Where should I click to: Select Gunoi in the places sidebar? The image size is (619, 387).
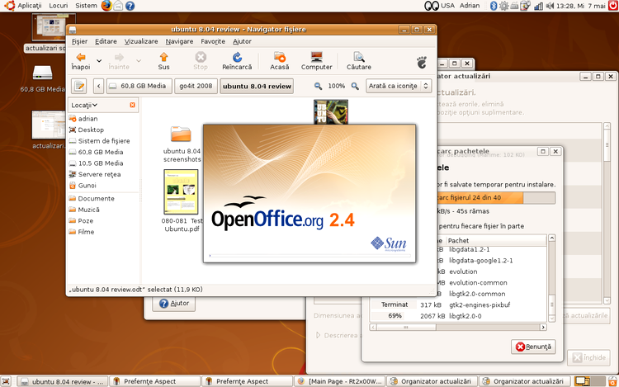coord(87,186)
